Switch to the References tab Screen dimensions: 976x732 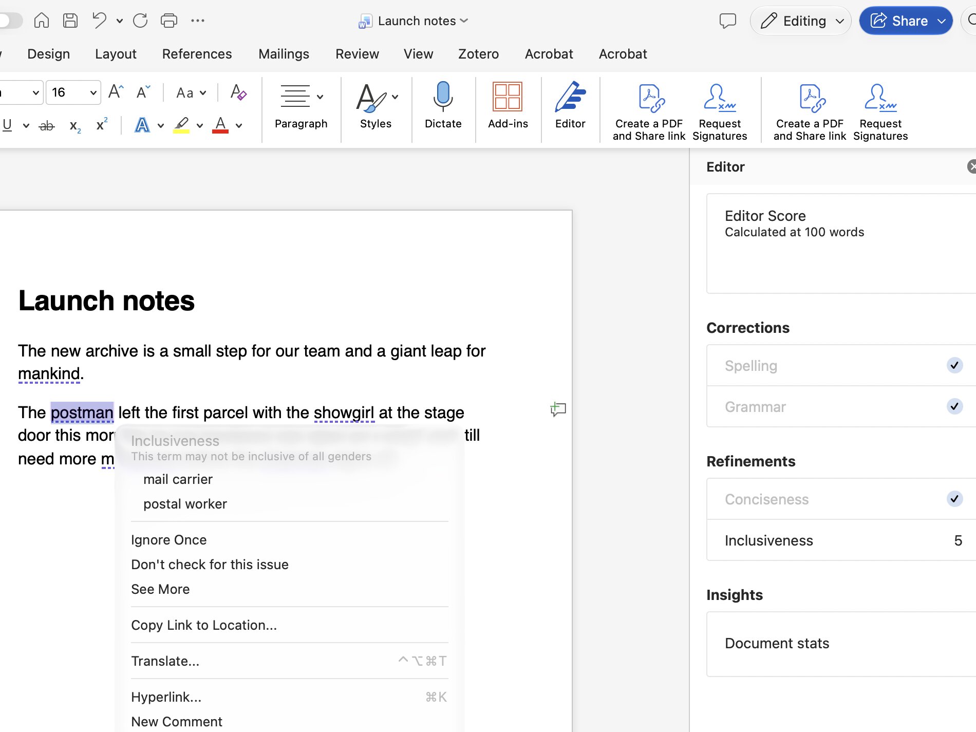point(197,54)
